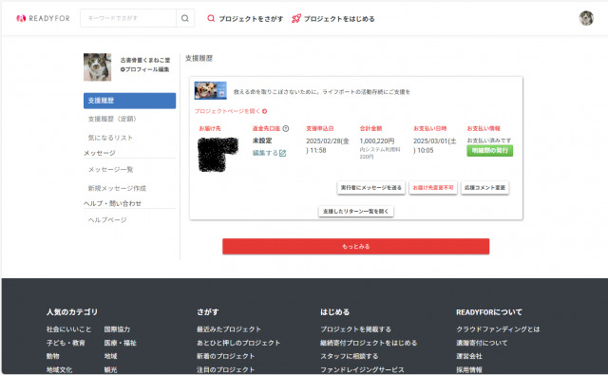This screenshot has width=608, height=375.
Task: Click 編集する edit link
Action: pos(265,153)
